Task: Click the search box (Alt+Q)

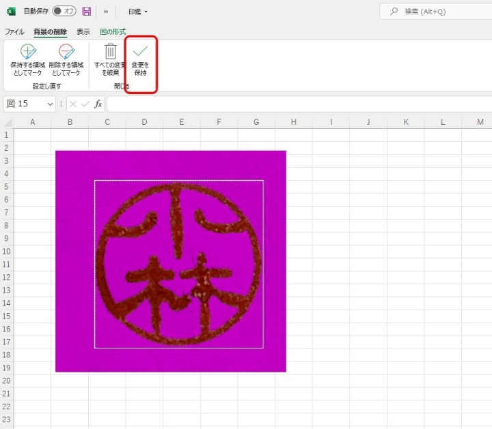Action: tap(435, 12)
